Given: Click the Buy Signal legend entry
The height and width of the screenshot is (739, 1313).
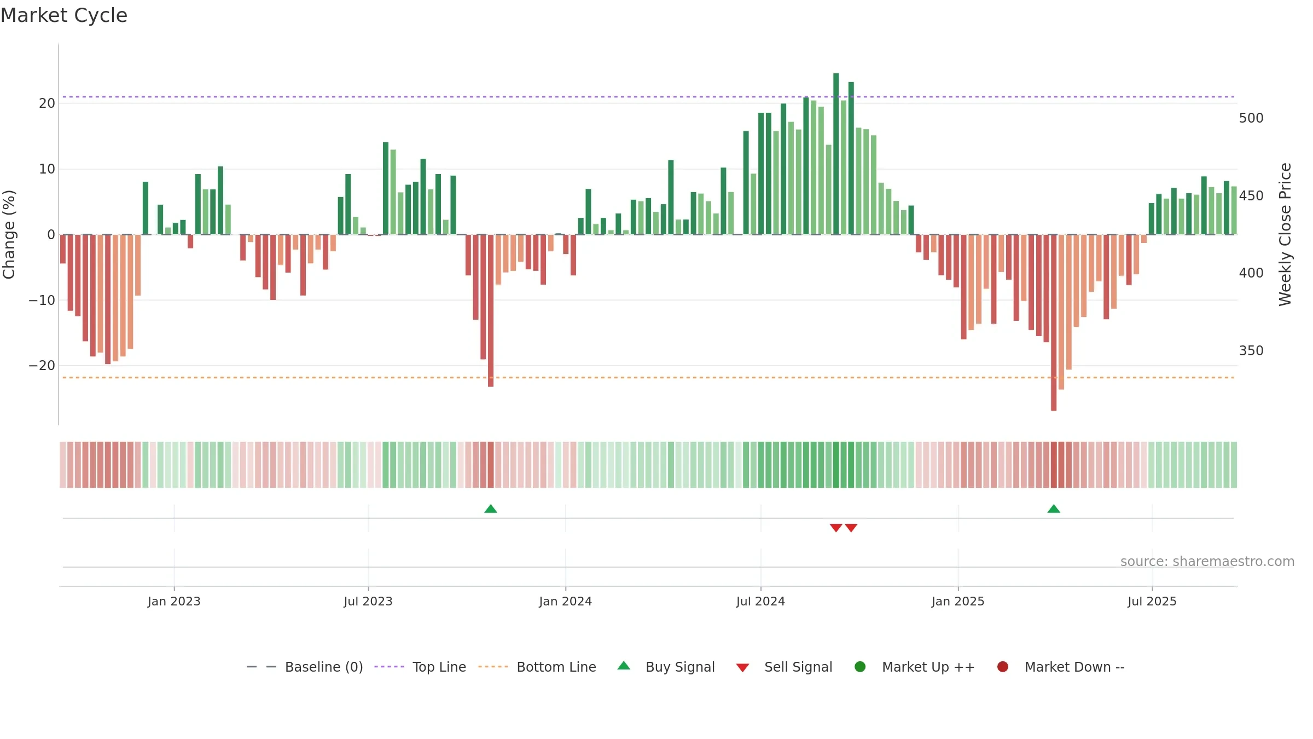Looking at the screenshot, I should tap(666, 667).
